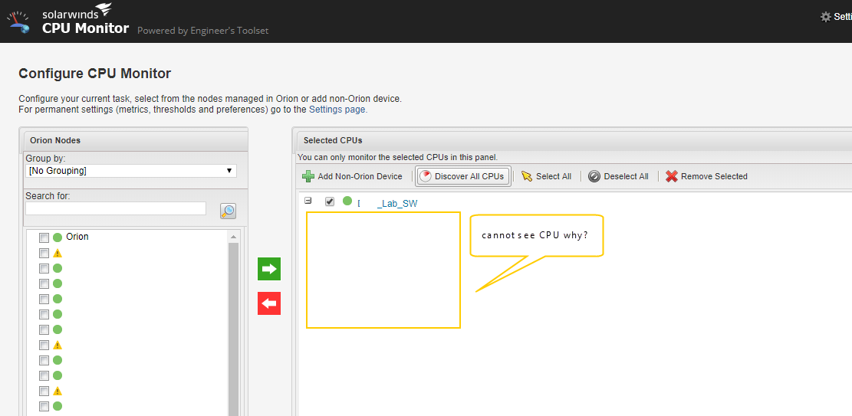Viewport: 852px width, 416px height.
Task: Move selected nodes with green right arrow
Action: (x=269, y=269)
